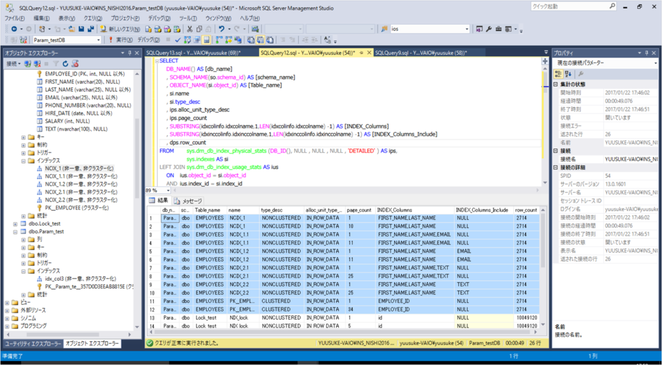Click the Find in Files icon
The image size is (662, 365).
pyautogui.click(x=385, y=28)
